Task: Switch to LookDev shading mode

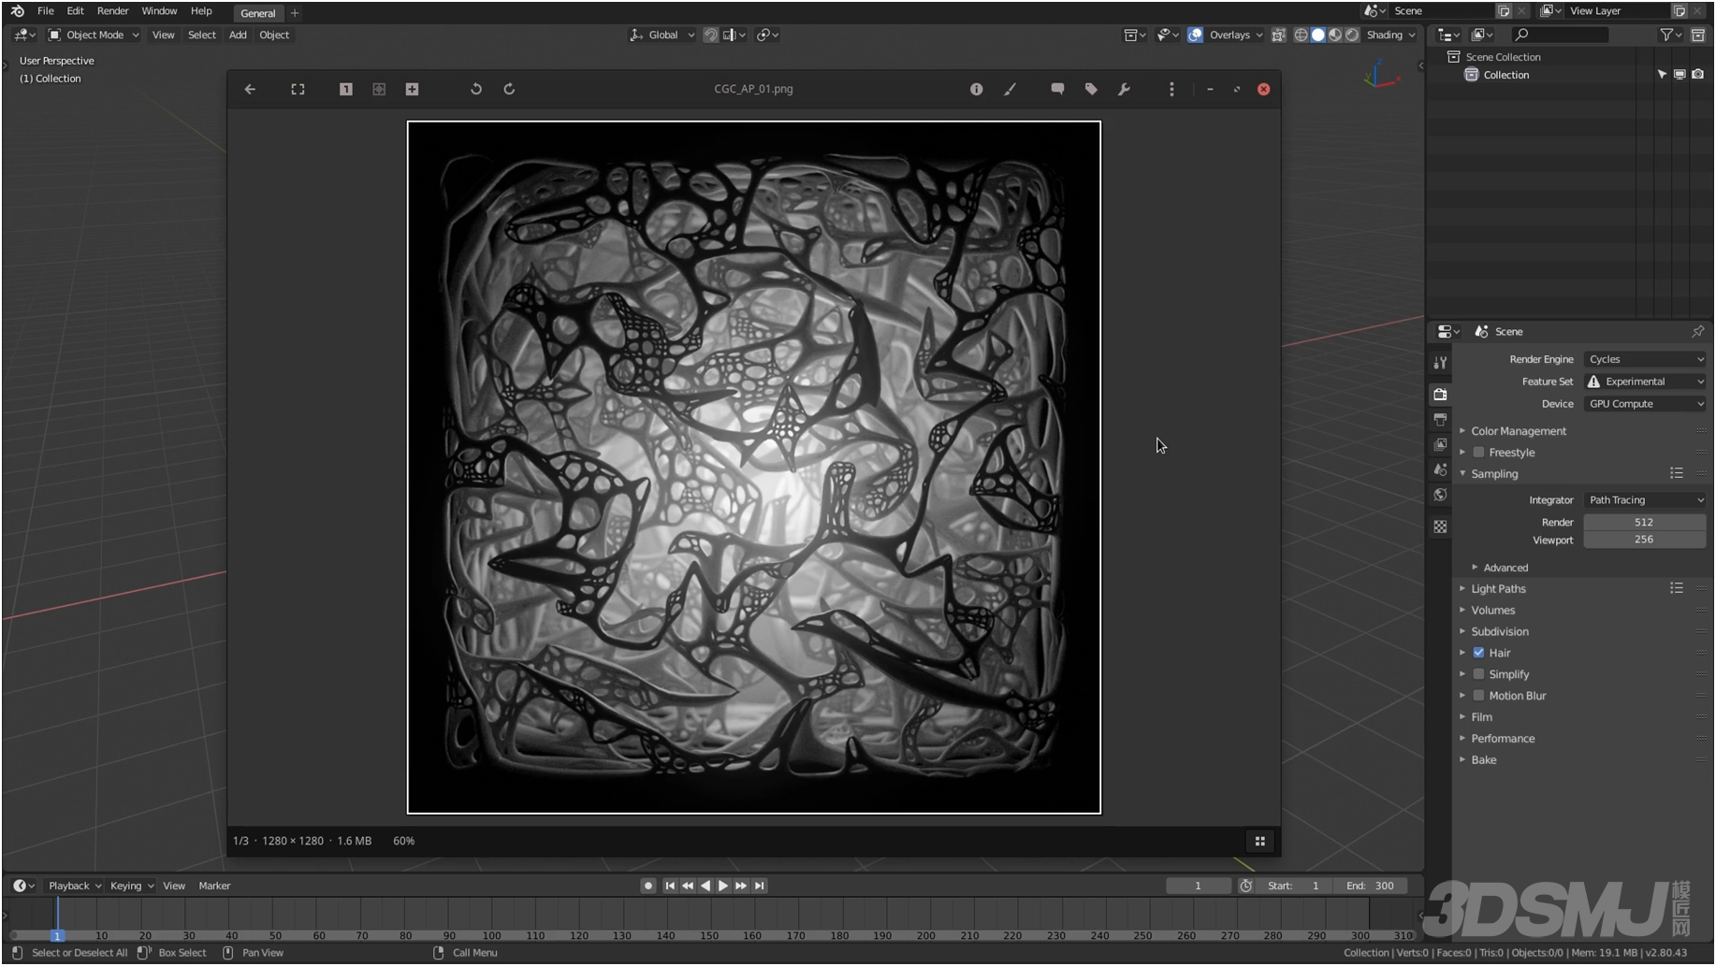Action: [1335, 36]
